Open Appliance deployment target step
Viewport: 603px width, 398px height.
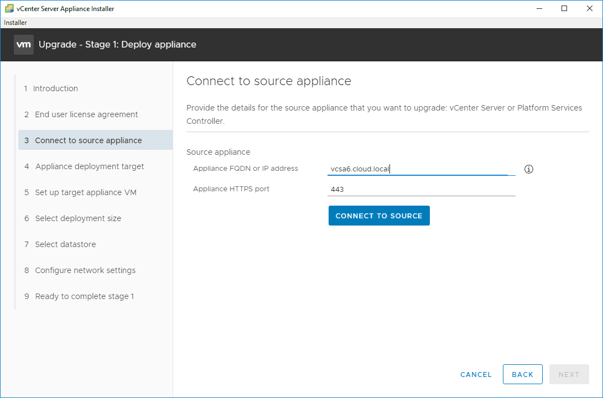coord(90,166)
